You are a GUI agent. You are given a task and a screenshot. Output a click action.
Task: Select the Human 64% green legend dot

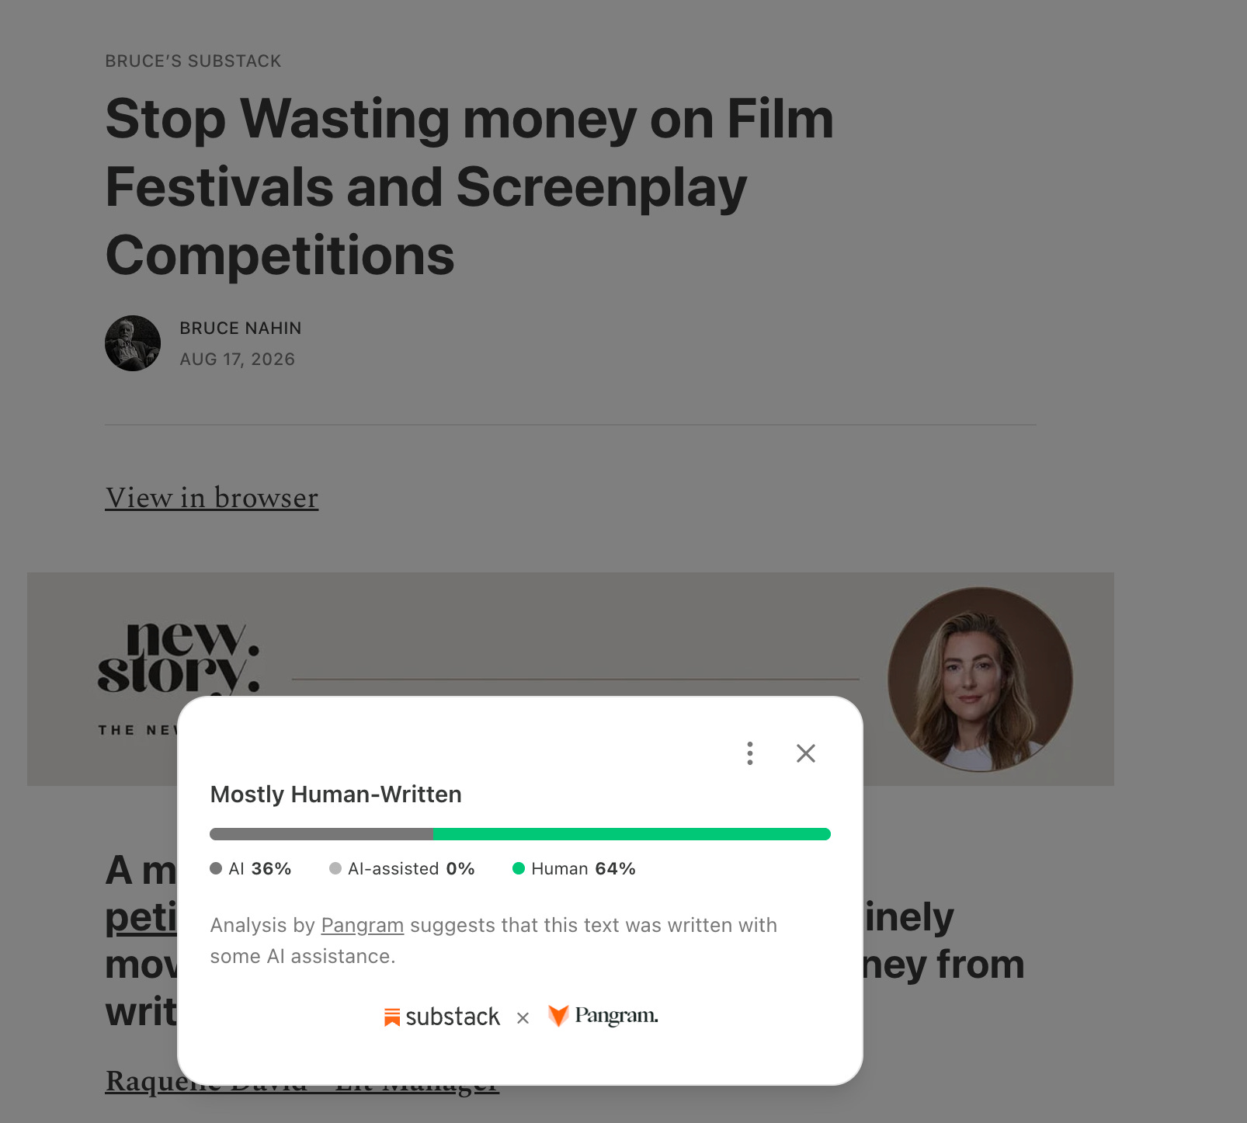pos(519,868)
